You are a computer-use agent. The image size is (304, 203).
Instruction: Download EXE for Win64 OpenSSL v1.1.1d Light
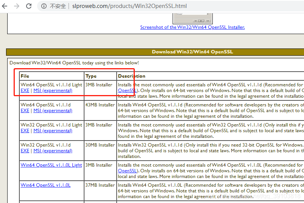pyautogui.click(x=25, y=91)
